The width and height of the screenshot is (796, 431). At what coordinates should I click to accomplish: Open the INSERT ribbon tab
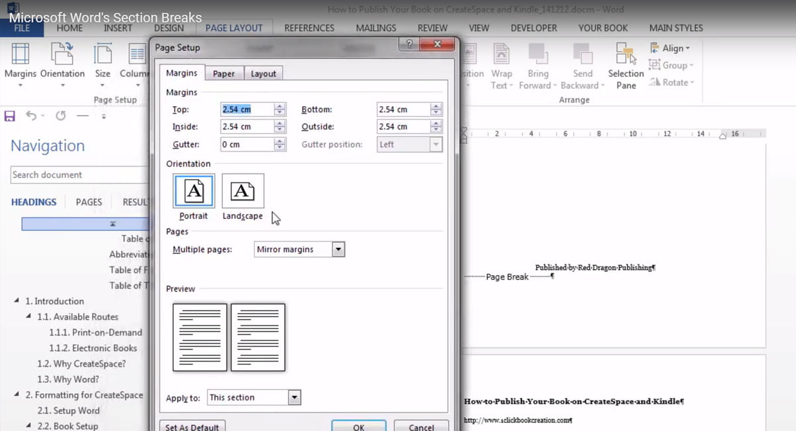118,28
